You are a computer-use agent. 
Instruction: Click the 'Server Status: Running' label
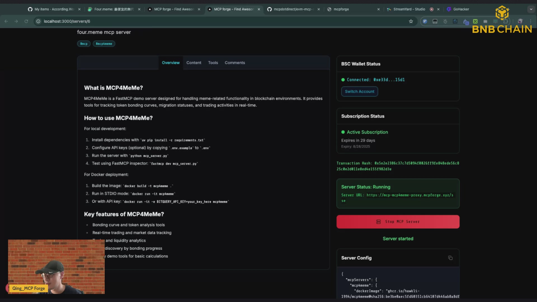[x=366, y=187]
